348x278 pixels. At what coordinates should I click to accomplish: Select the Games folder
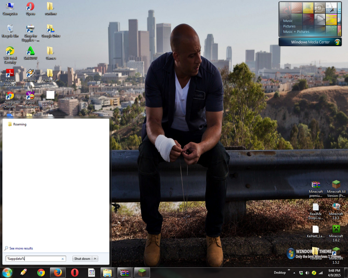pyautogui.click(x=50, y=53)
